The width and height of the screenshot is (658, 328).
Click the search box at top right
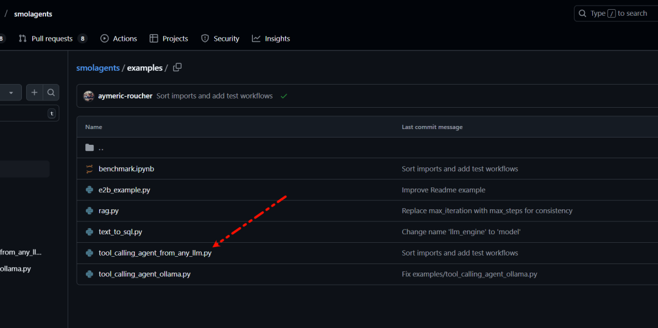615,13
